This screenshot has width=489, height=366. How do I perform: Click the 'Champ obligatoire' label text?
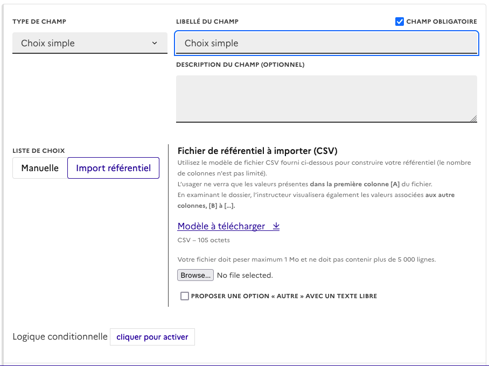coord(441,22)
